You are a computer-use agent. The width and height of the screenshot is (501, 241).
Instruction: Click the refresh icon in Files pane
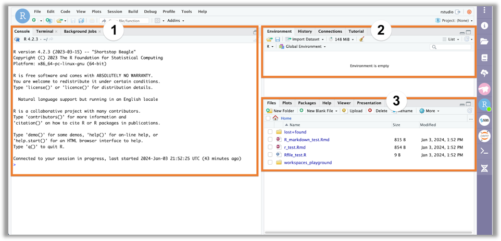469,111
